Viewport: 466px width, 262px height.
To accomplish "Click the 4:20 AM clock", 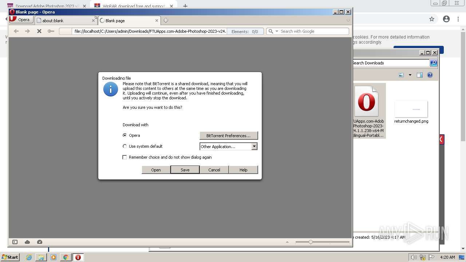I will [447, 257].
